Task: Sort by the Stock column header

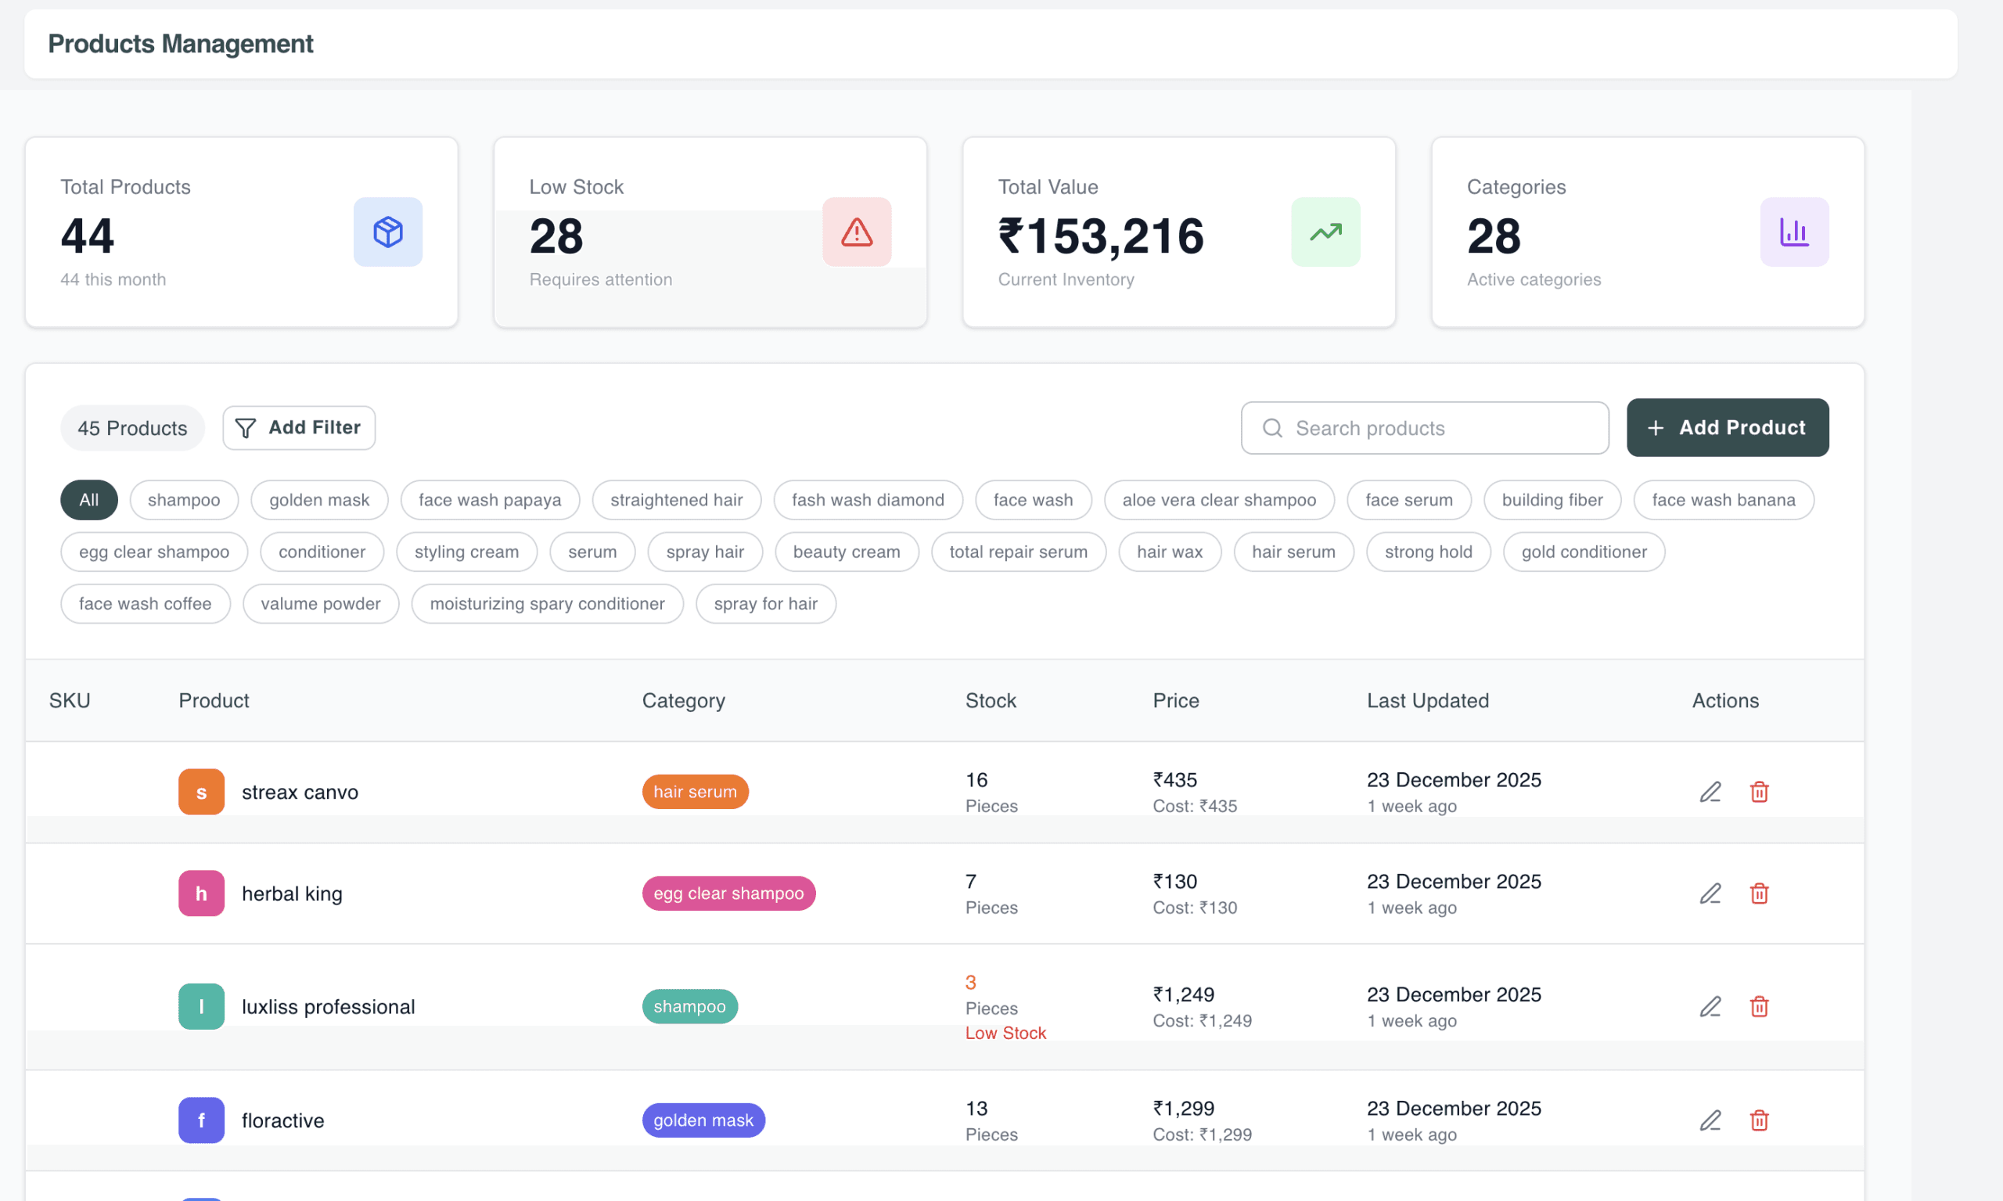Action: 990,701
